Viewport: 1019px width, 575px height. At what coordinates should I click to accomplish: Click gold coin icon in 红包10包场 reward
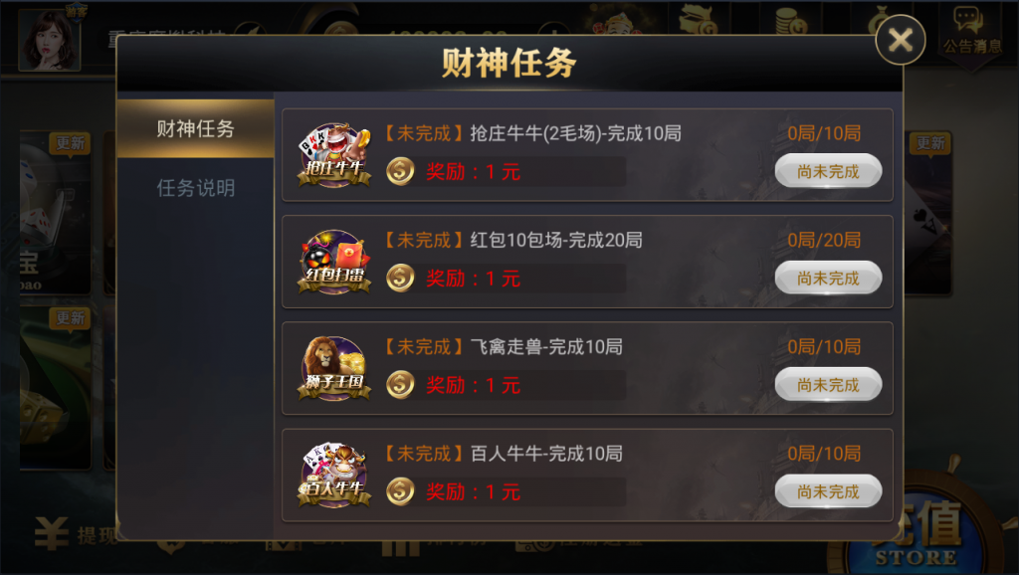400,279
